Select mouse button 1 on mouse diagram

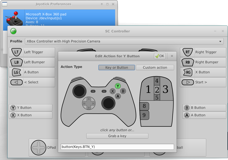coord(148,90)
